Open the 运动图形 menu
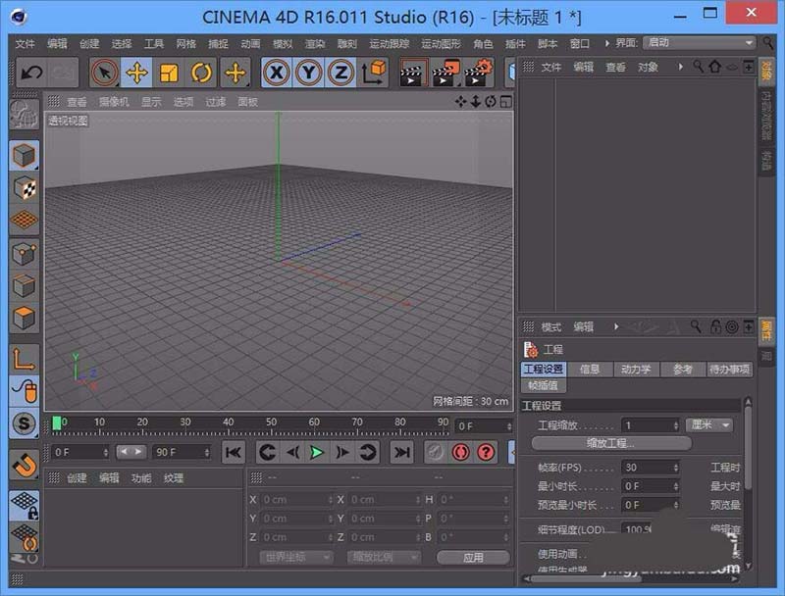This screenshot has width=785, height=596. [x=441, y=44]
